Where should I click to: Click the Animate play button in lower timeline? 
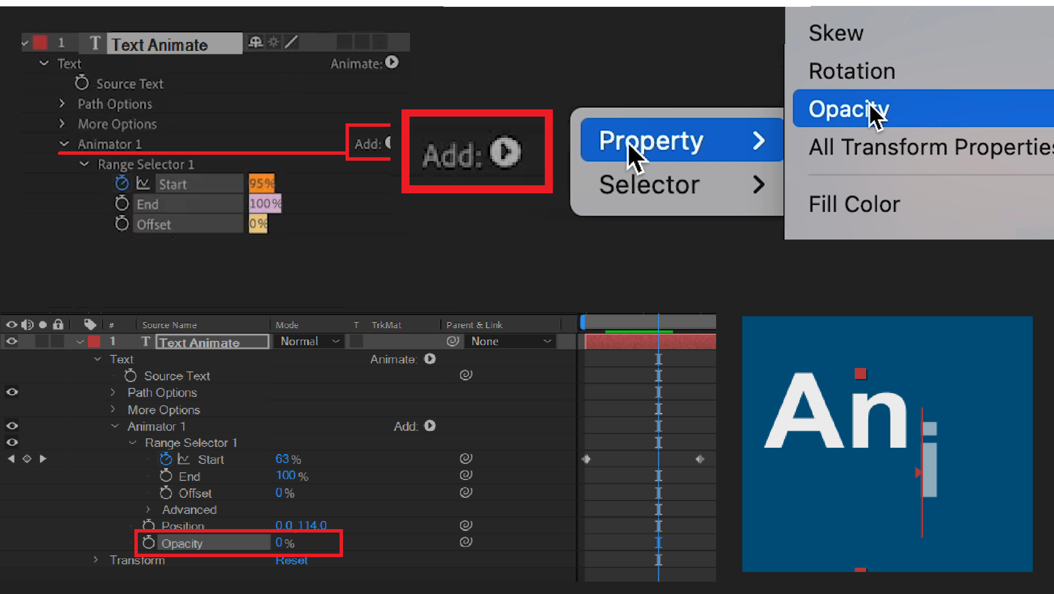(429, 359)
